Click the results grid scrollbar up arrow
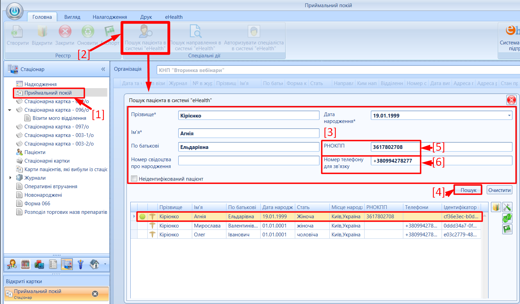520x304 pixels. pos(485,215)
